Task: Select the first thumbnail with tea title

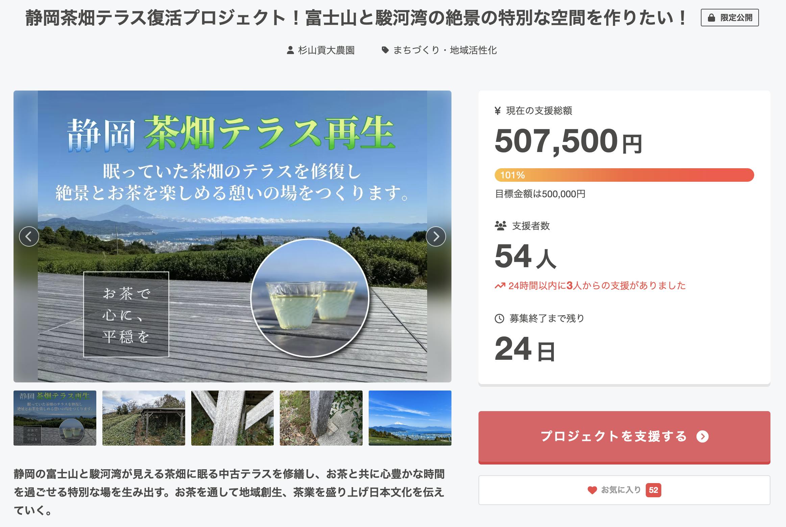Action: tap(55, 418)
